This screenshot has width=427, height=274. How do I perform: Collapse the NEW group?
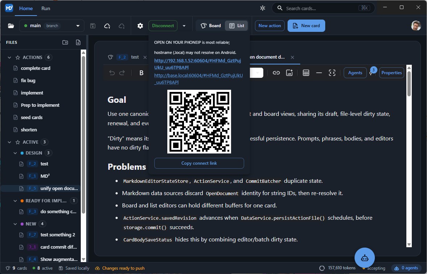pyautogui.click(x=15, y=224)
